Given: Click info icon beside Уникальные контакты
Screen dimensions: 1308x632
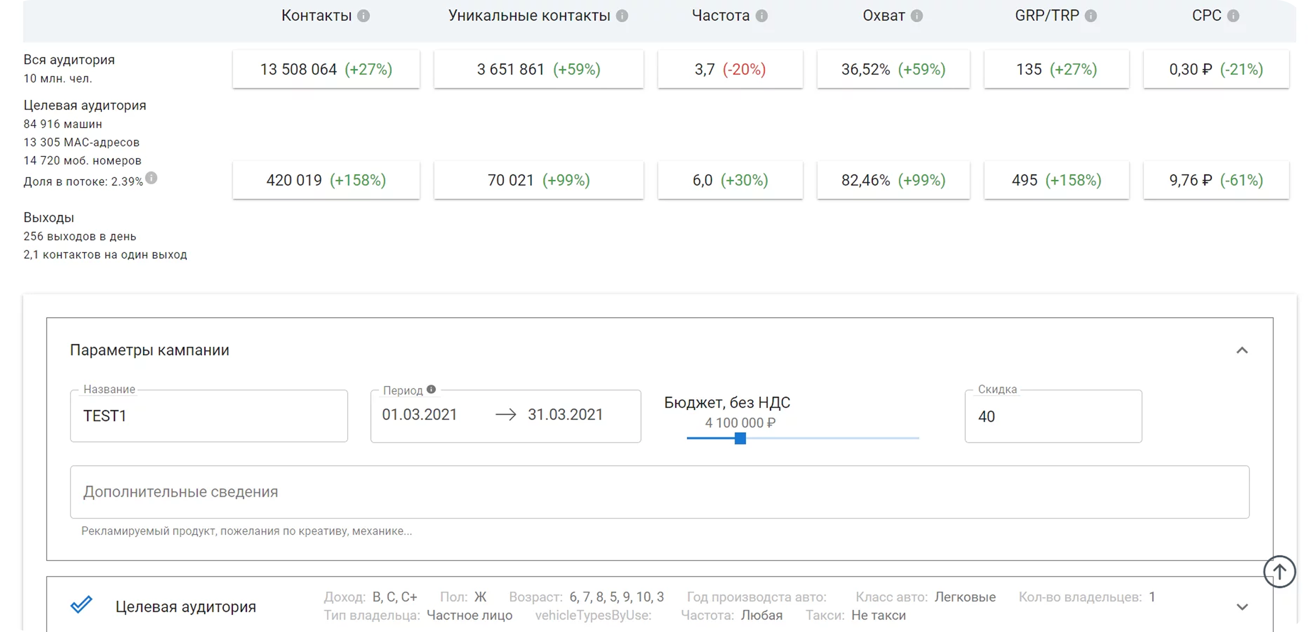Looking at the screenshot, I should [x=622, y=16].
